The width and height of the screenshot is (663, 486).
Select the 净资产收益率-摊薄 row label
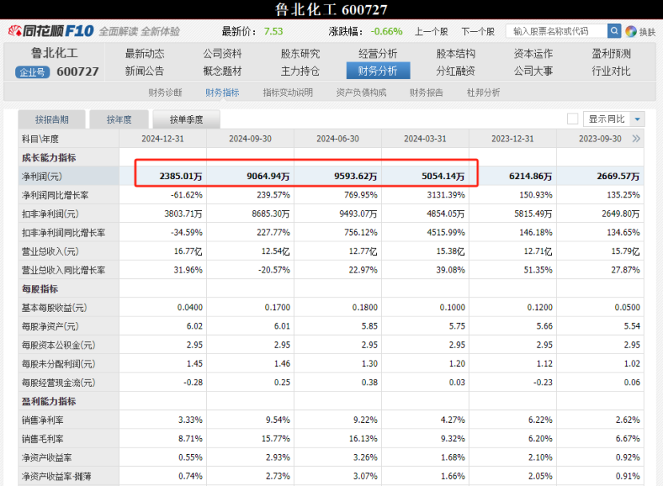(57, 476)
